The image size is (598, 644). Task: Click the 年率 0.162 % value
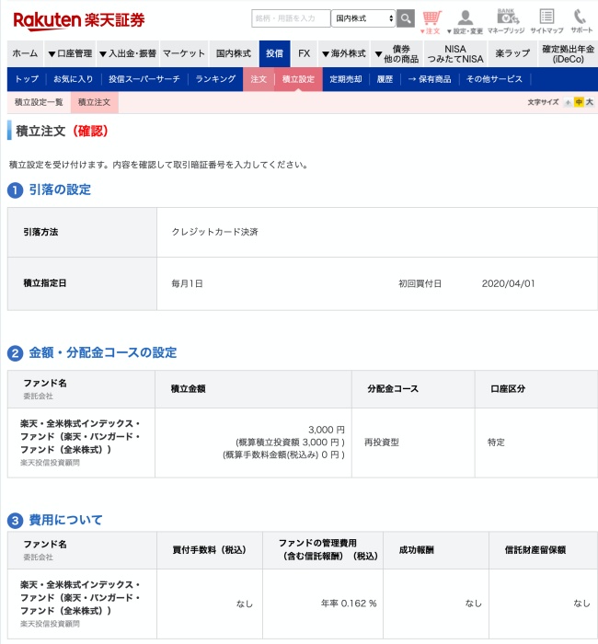(349, 604)
